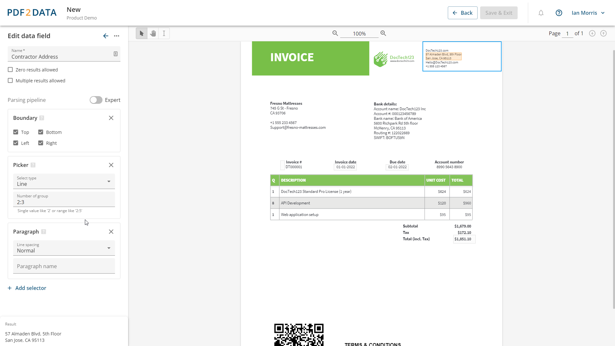The height and width of the screenshot is (346, 615).
Task: Select the Boundary Top checkbox
Action: point(16,132)
